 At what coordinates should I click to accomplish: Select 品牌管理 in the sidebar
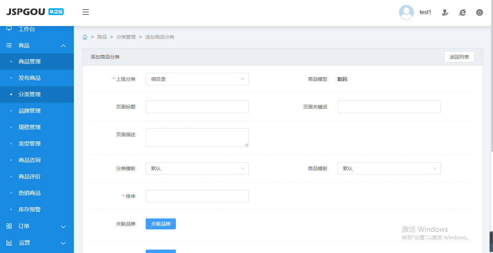click(30, 111)
